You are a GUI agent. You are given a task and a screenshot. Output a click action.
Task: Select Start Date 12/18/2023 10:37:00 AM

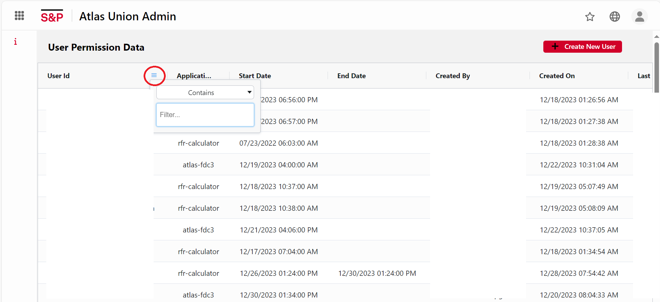(x=279, y=187)
